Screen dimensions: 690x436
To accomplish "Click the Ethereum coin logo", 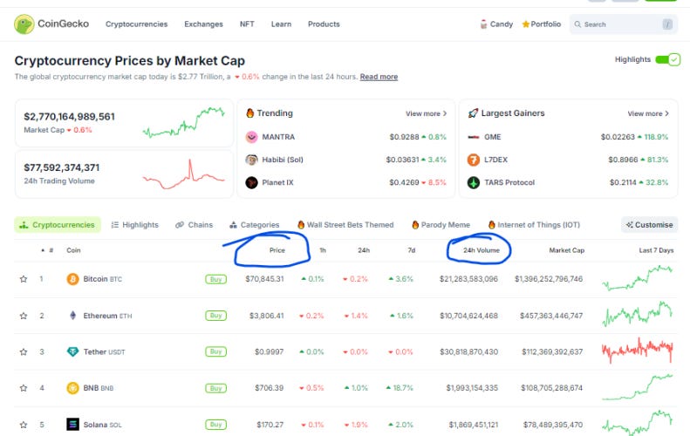I will tap(72, 316).
